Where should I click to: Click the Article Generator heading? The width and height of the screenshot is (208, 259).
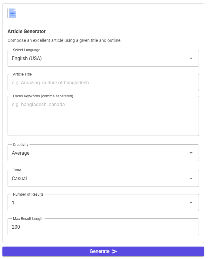(27, 31)
